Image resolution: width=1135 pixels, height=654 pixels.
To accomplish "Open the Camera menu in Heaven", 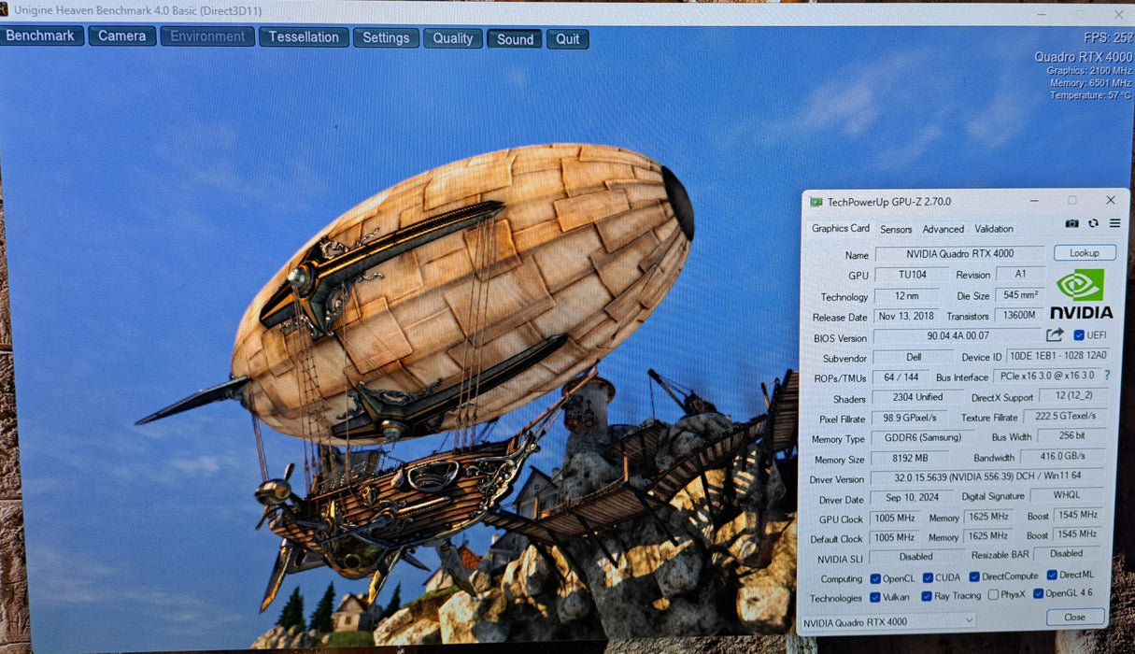I will 122,36.
